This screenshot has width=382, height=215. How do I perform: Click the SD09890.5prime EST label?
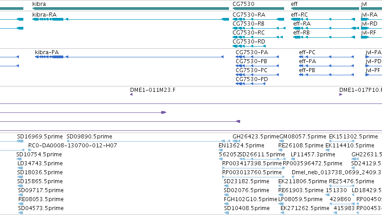tap(89, 137)
